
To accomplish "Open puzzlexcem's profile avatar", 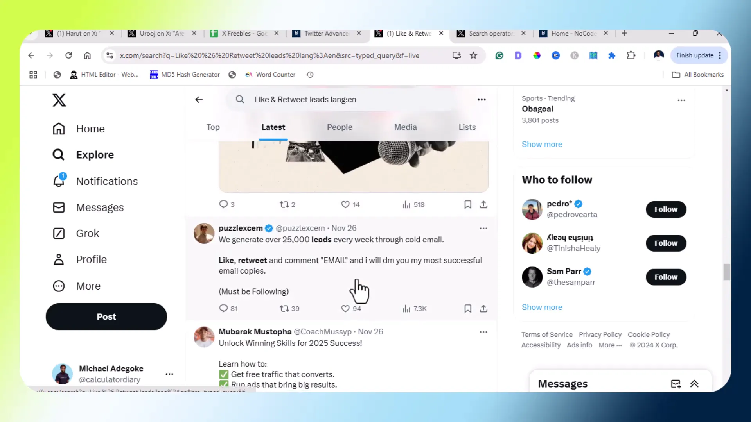I will 204,233.
